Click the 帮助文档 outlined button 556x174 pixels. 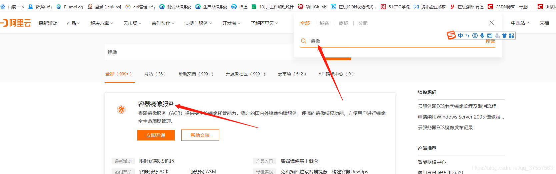tap(200, 135)
